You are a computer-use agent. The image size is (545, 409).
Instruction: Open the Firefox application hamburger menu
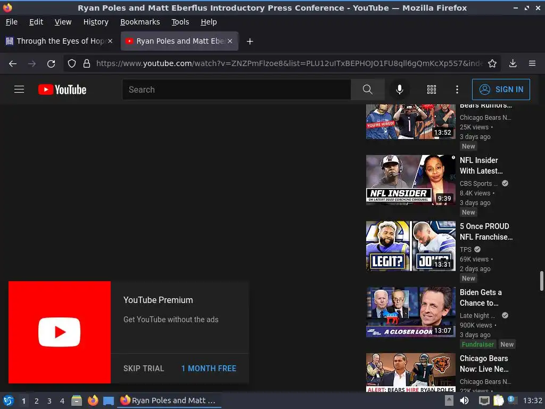click(x=532, y=64)
